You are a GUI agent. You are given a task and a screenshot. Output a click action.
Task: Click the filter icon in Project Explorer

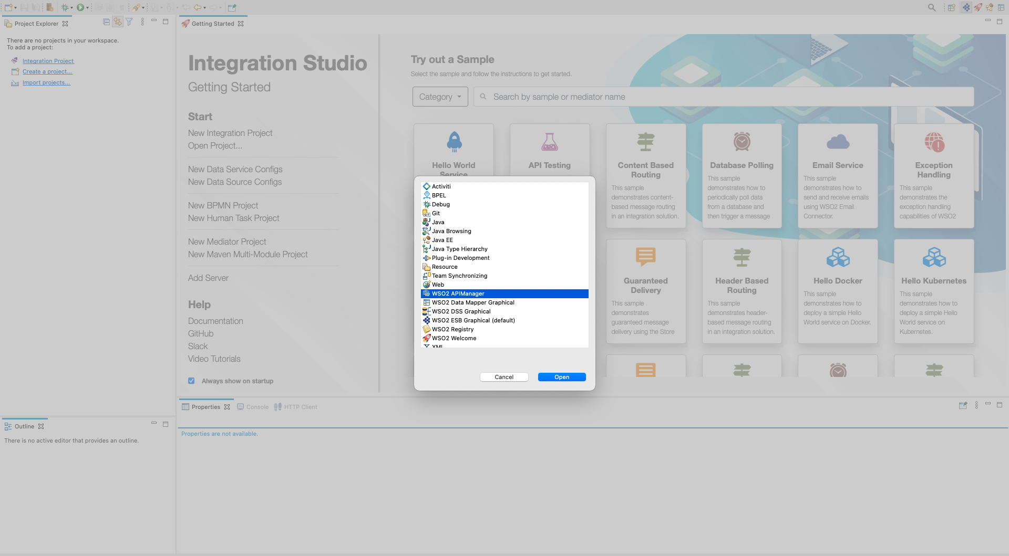click(129, 22)
